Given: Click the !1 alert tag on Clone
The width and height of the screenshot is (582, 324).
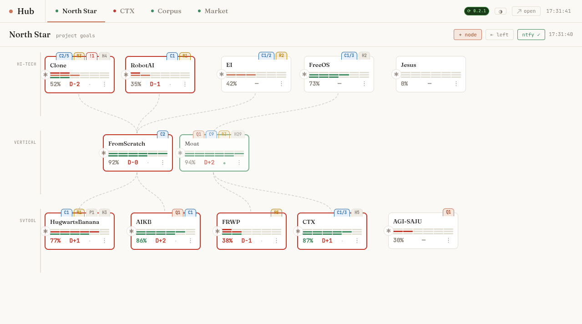Looking at the screenshot, I should [x=92, y=56].
